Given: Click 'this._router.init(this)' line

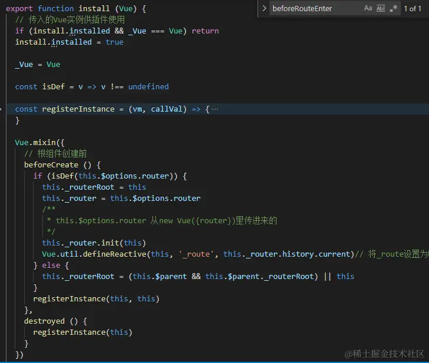Looking at the screenshot, I should 94,243.
